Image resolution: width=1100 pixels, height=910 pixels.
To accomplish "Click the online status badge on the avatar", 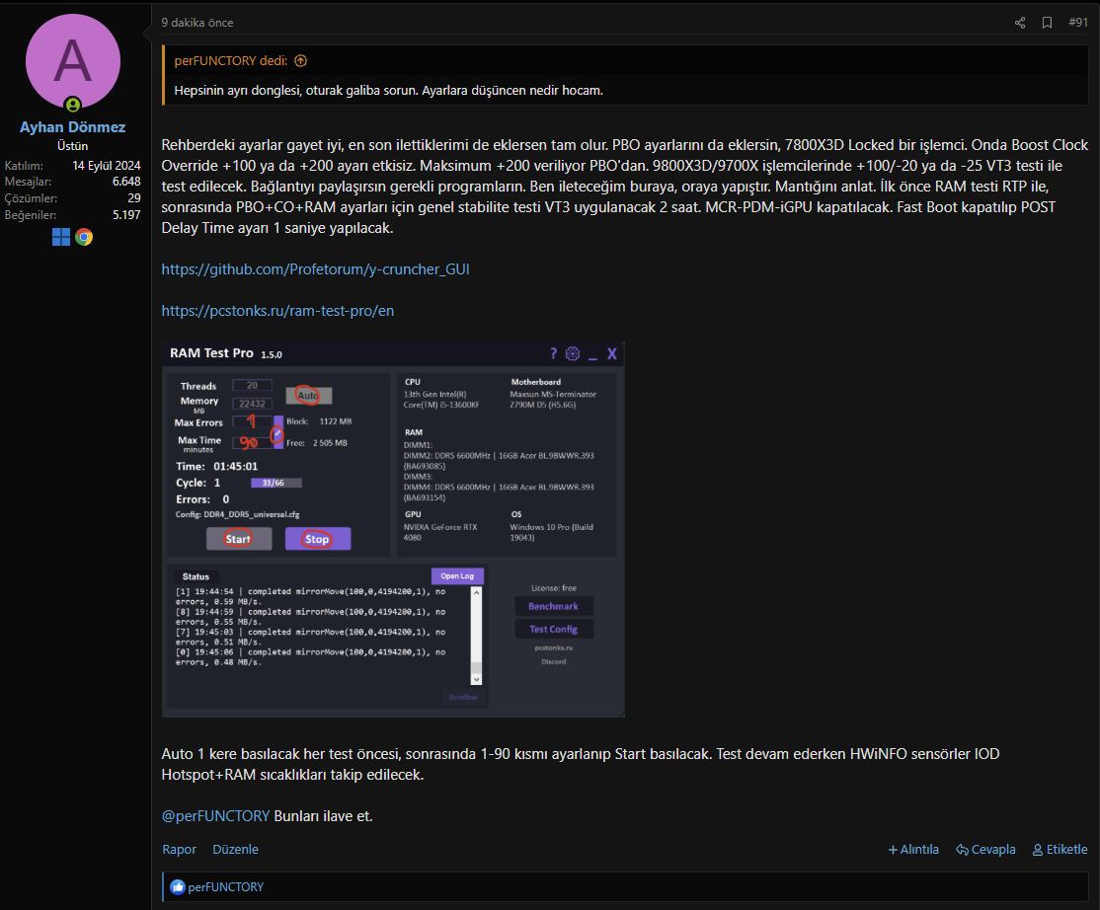I will click(73, 106).
